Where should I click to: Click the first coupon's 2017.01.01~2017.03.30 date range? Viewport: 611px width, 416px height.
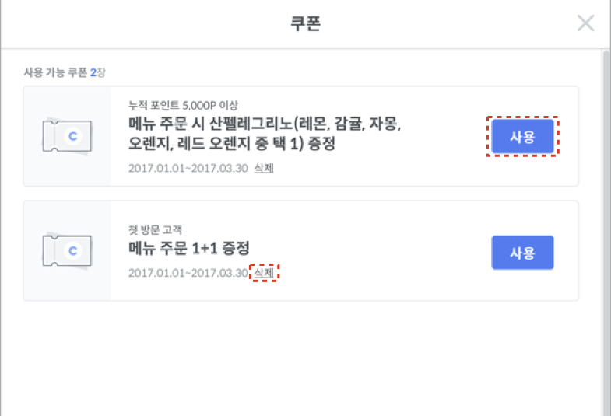188,168
